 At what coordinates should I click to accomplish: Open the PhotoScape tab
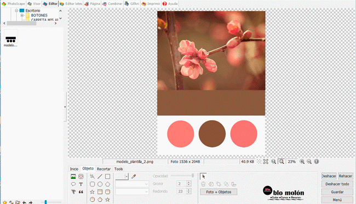click(x=13, y=4)
